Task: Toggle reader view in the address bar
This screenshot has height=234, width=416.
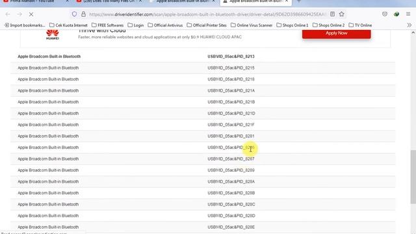Action: 332,14
